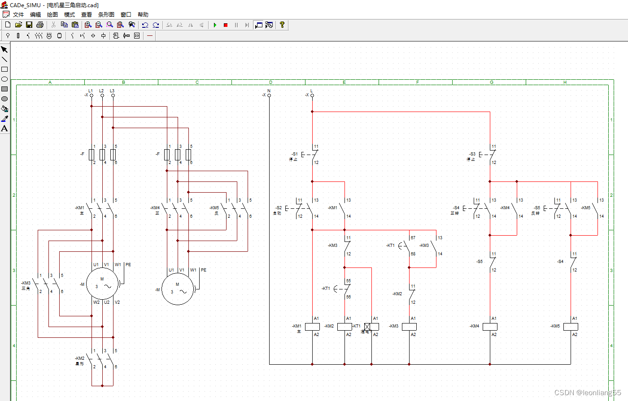Click the zoom-to-page magnifier icon
This screenshot has height=401, width=628.
121,25
